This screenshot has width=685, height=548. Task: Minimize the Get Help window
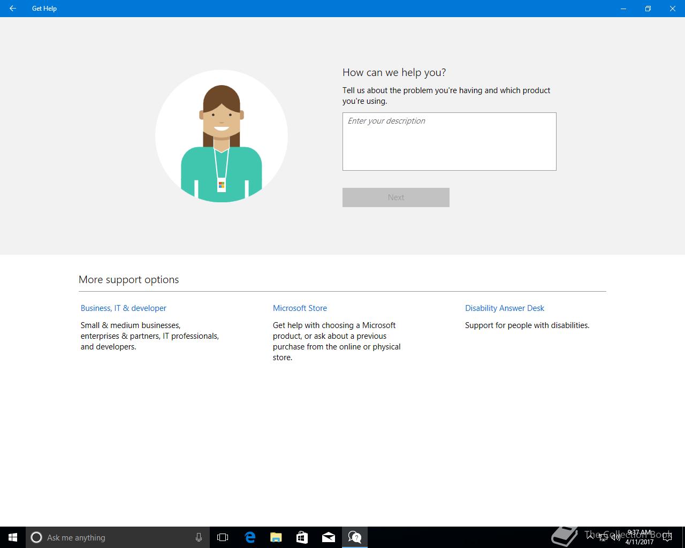pyautogui.click(x=623, y=9)
